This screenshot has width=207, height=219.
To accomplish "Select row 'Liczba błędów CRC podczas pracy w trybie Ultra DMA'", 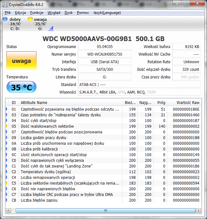I will [103, 195].
